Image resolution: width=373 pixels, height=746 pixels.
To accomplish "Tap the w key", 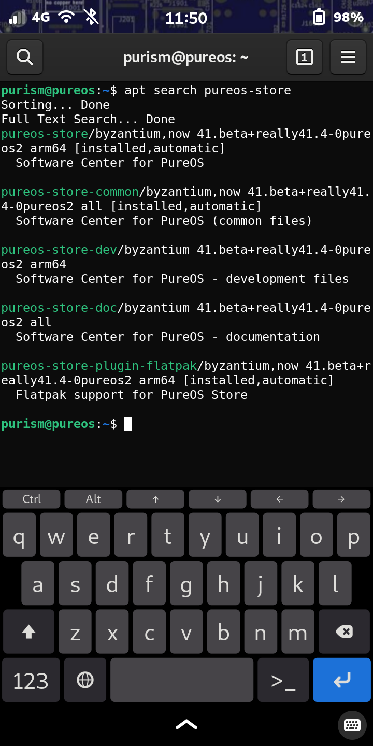I will click(56, 535).
